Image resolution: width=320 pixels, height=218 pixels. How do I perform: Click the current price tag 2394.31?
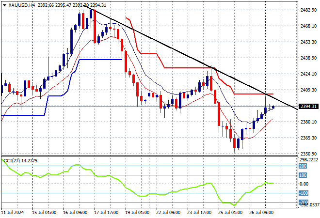[x=308, y=107]
